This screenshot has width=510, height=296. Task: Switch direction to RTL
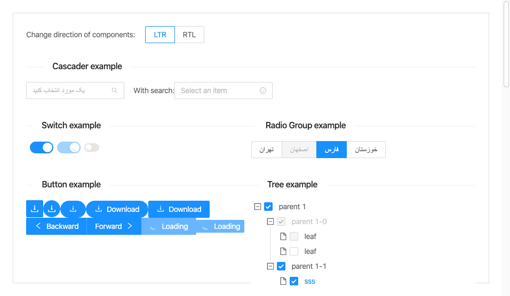189,35
